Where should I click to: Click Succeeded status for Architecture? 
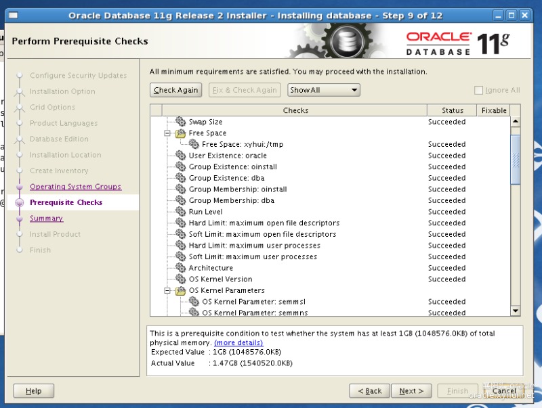point(446,268)
